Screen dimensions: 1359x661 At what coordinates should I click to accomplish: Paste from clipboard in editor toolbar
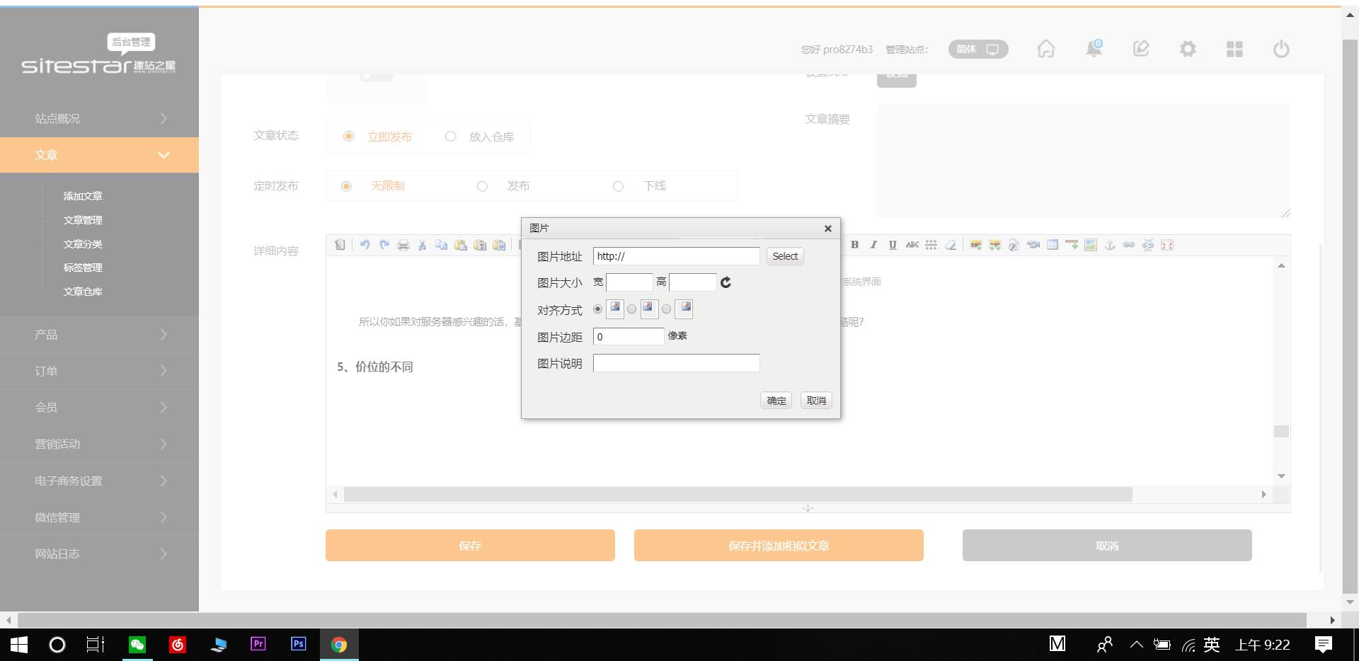(460, 245)
